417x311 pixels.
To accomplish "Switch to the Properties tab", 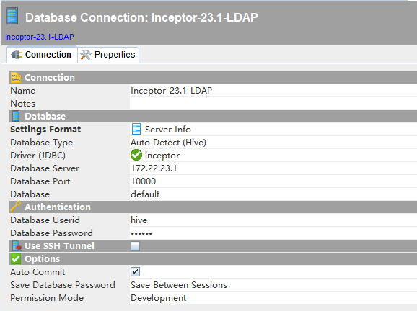I will (x=108, y=55).
